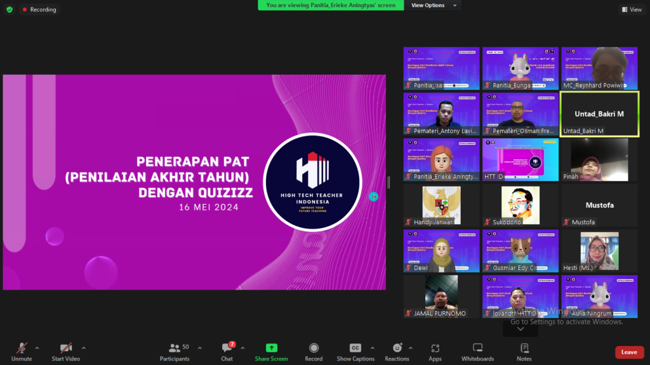
Task: Expand audio options arrow beside Unmute
Action: (x=37, y=348)
